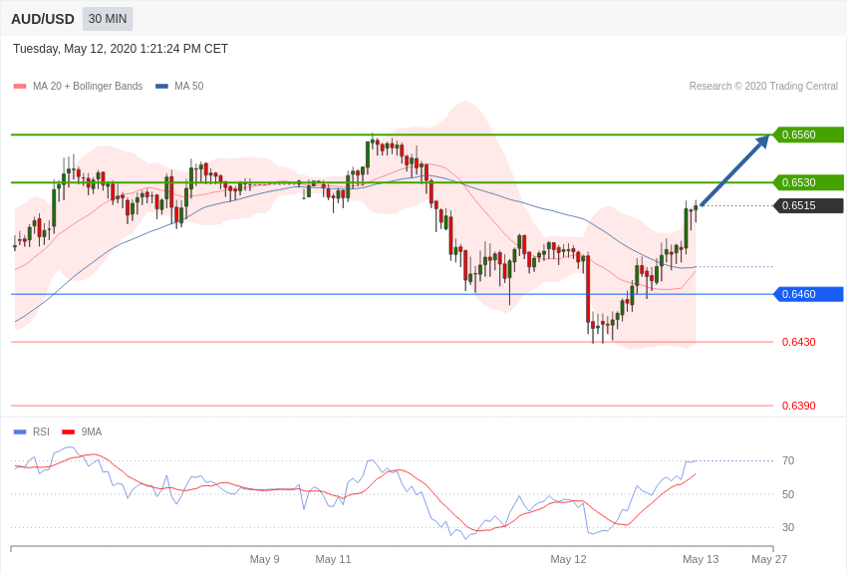This screenshot has height=574, width=847.
Task: Click the 30 MIN timeframe badge
Action: tap(108, 19)
